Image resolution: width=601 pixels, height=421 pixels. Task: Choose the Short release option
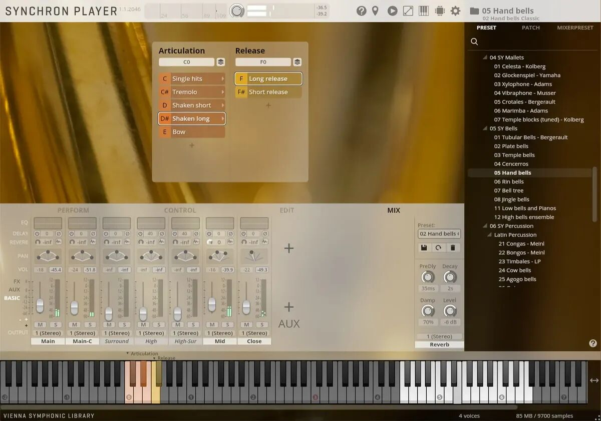268,92
